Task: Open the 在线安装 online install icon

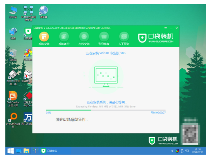Action: tap(84, 37)
